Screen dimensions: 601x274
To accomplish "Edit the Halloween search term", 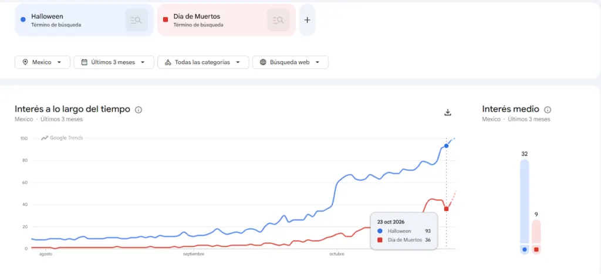I will [x=47, y=16].
